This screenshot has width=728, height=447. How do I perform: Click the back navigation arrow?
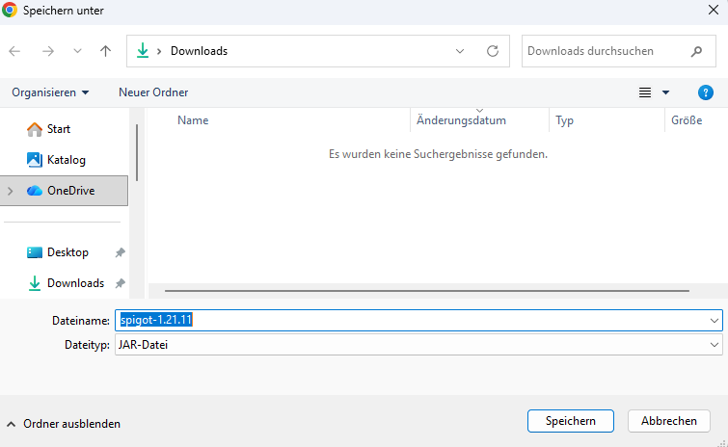14,51
